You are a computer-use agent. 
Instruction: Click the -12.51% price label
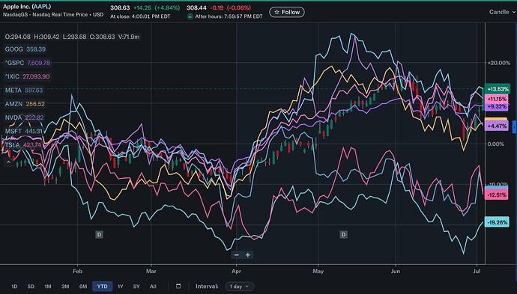pos(497,195)
